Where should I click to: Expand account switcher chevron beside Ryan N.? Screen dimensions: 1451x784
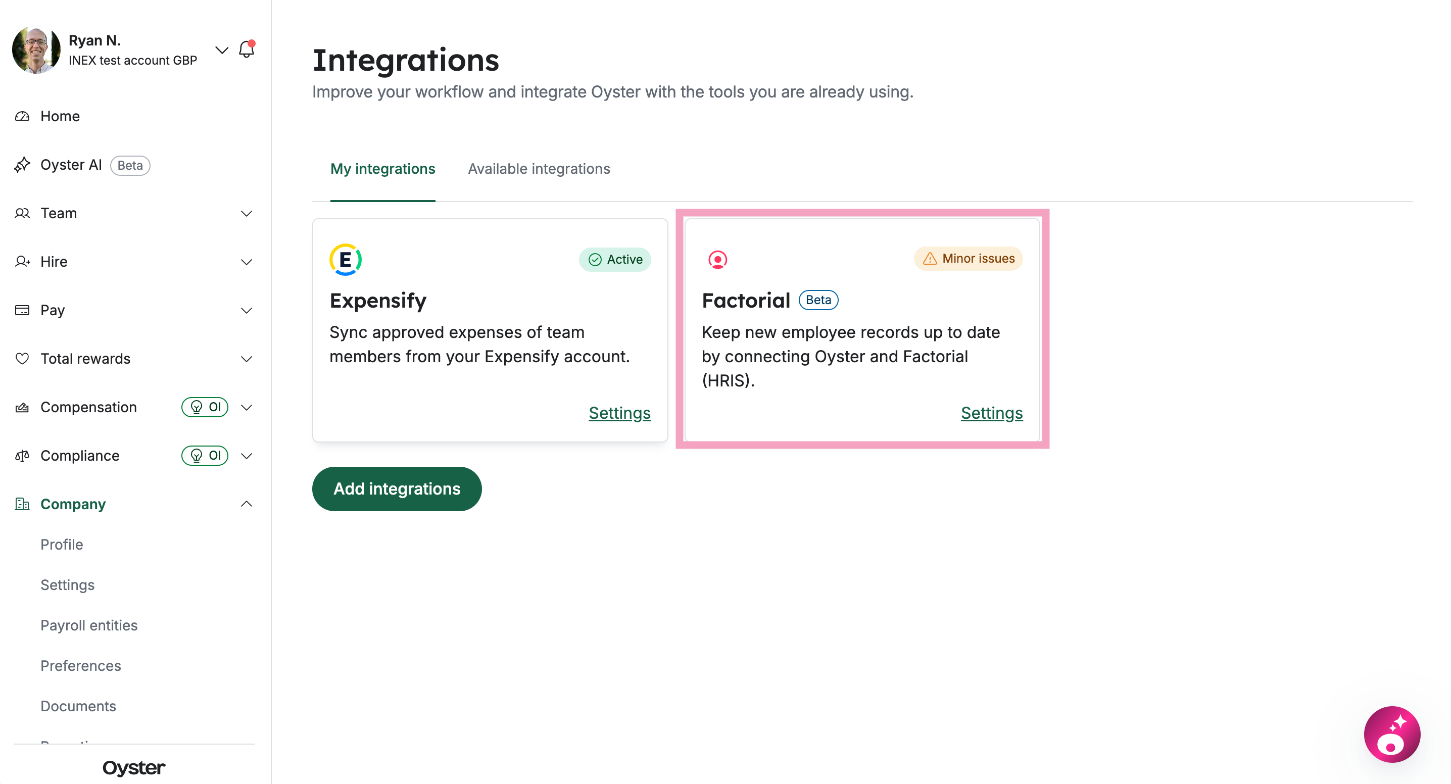coord(221,50)
